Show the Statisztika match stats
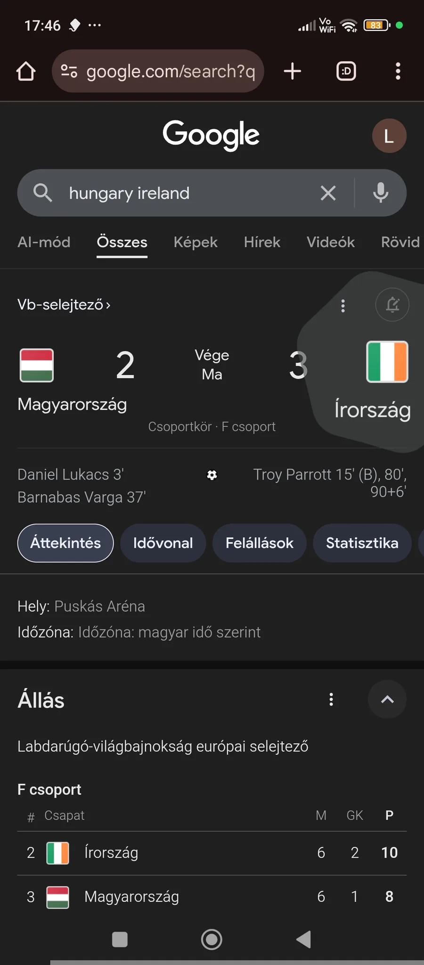Screen dimensions: 424x965 [x=362, y=543]
